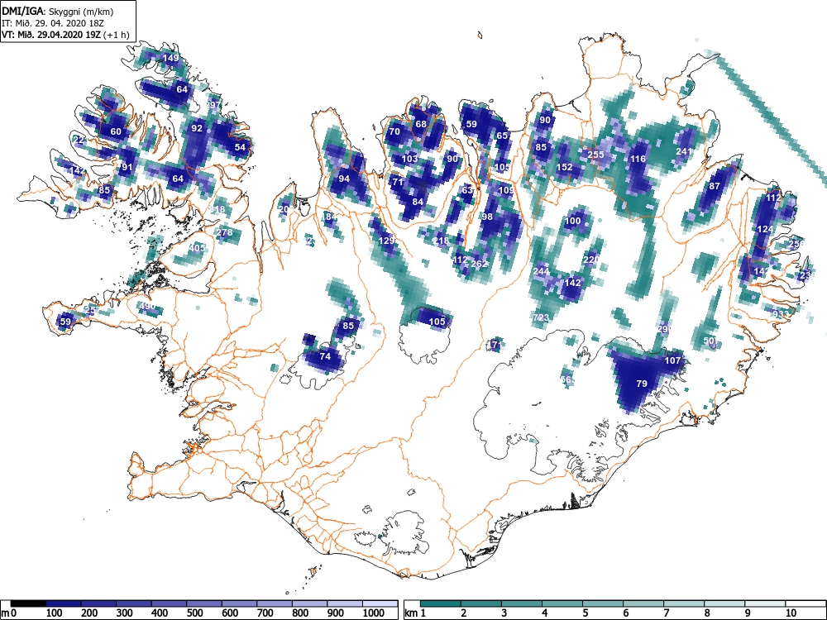Click the '10' label on the km legend

coord(791,613)
